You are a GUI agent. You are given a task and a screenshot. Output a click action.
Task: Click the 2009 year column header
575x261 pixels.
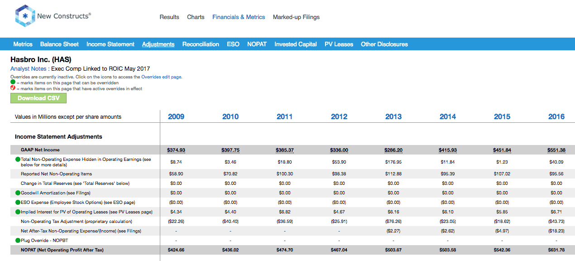click(176, 117)
